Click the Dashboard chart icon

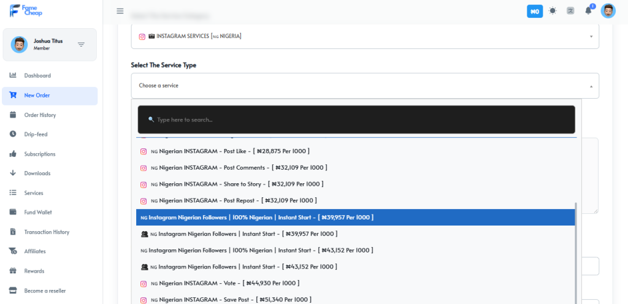(x=13, y=75)
